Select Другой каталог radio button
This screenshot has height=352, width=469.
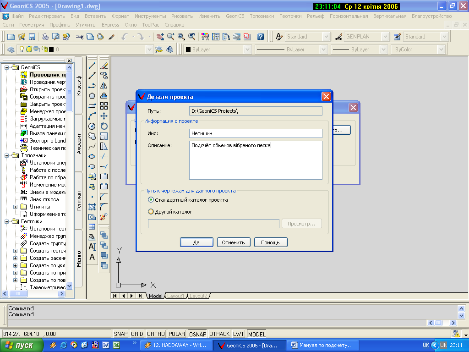[151, 212]
